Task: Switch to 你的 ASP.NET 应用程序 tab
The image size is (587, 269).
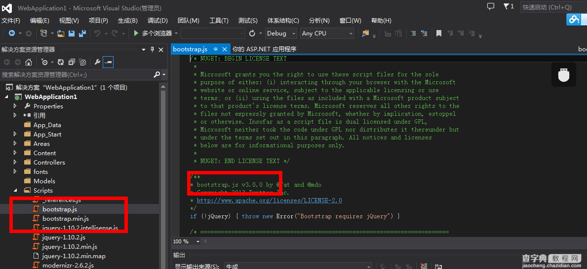Action: point(264,49)
